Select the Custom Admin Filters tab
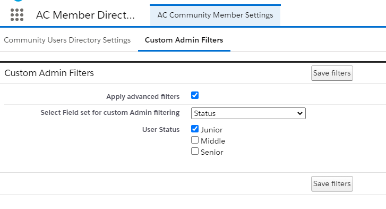The image size is (386, 209). [184, 40]
